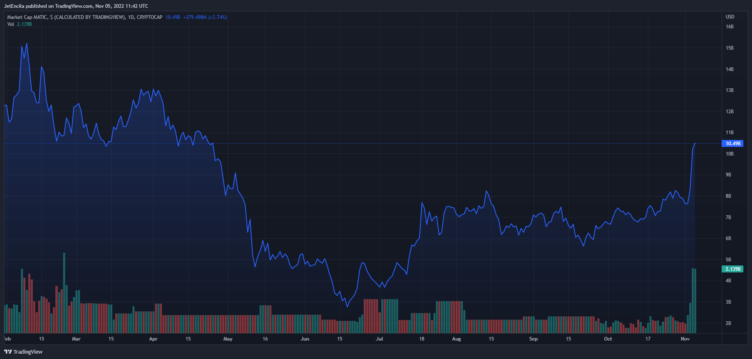Click the blue 10.49B price axis tag
Image resolution: width=752 pixels, height=359 pixels.
pyautogui.click(x=732, y=144)
